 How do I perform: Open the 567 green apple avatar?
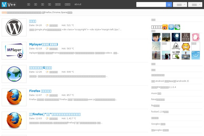(x=176, y=55)
